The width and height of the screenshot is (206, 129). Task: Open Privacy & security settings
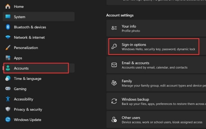[39, 109]
